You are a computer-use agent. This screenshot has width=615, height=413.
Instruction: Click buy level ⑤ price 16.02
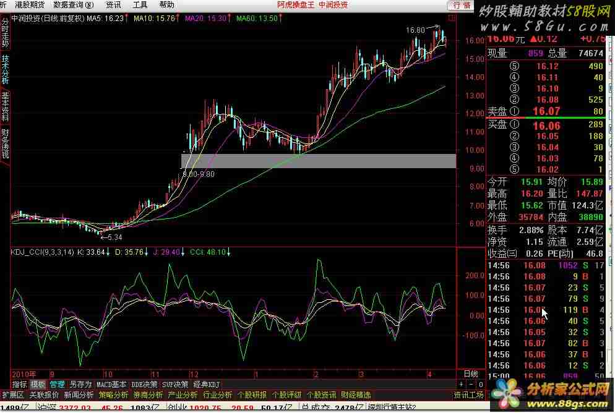[x=547, y=169]
